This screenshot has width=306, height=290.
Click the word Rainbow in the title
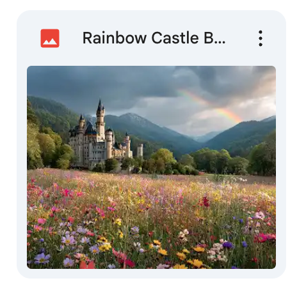(115, 38)
